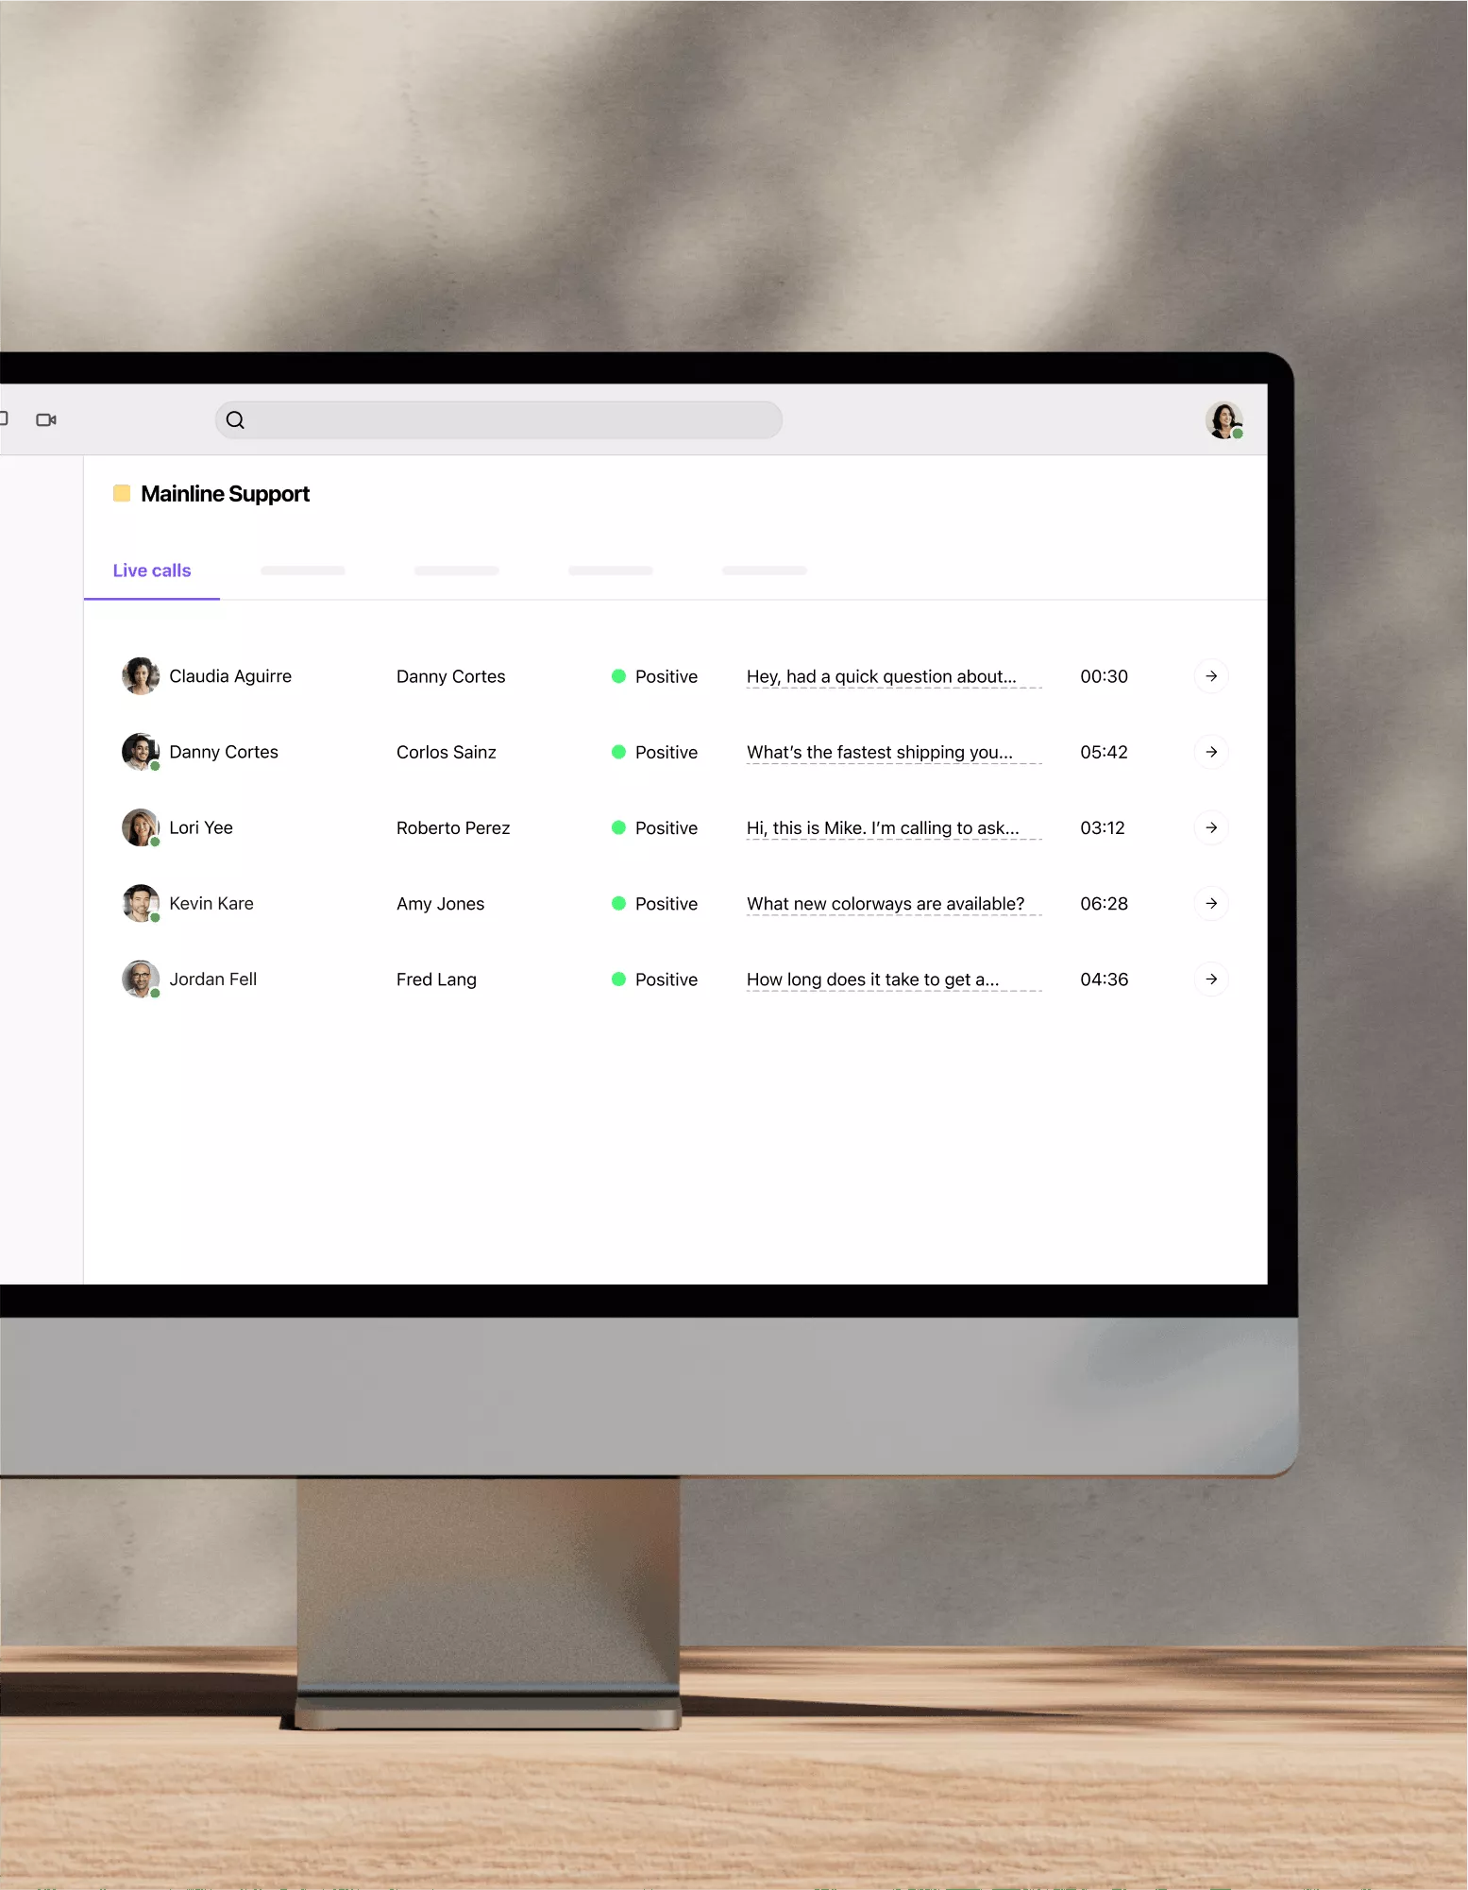Click the avatar next to Danny Cortes agent row
The height and width of the screenshot is (1890, 1468).
click(141, 752)
